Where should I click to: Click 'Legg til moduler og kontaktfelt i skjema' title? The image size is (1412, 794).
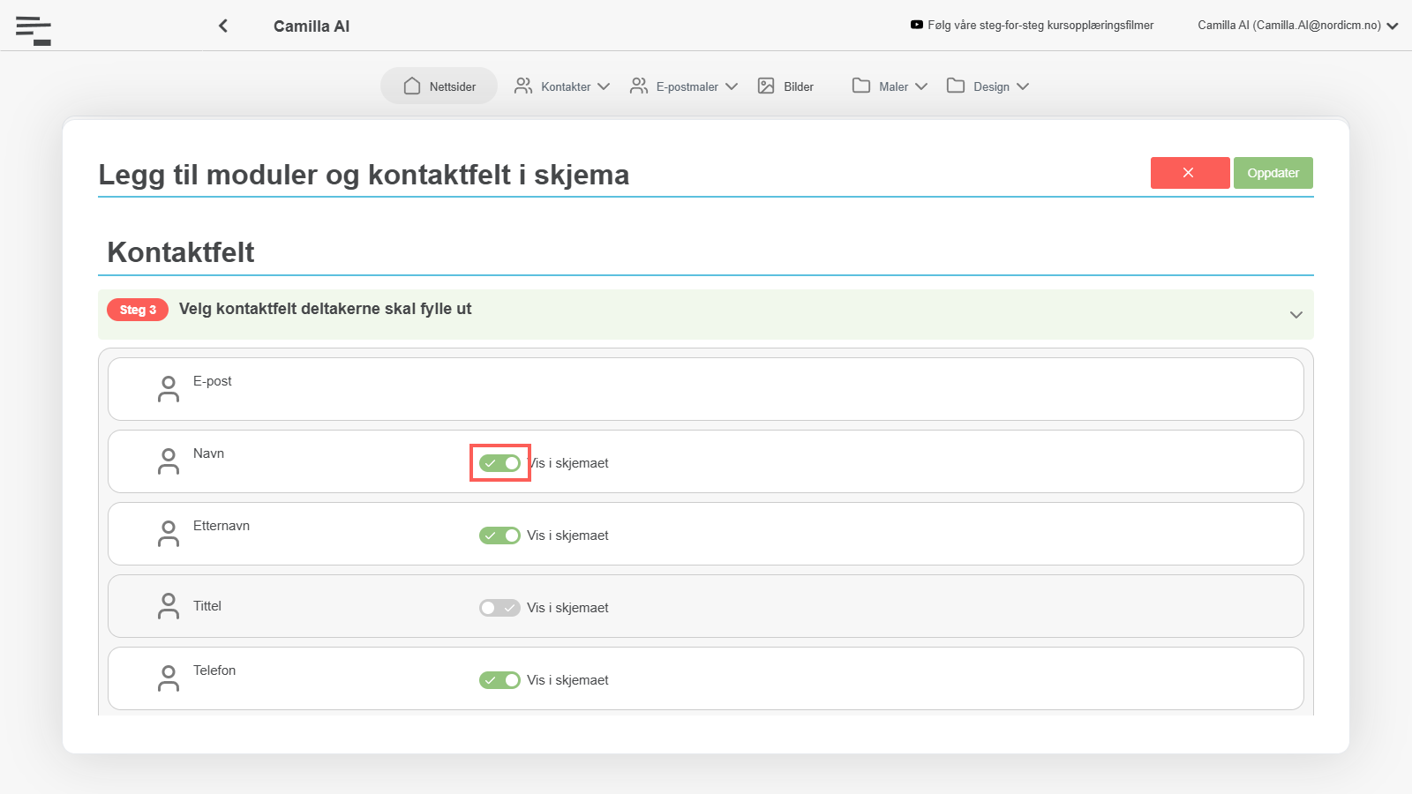[364, 175]
